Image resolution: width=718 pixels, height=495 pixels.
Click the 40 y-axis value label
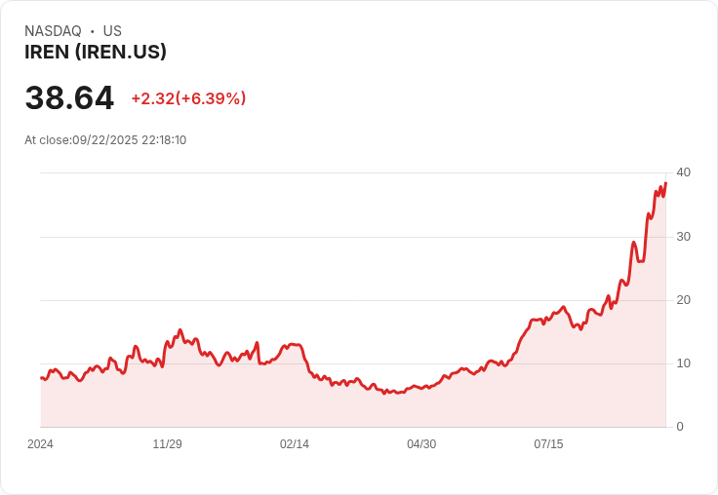pyautogui.click(x=683, y=172)
